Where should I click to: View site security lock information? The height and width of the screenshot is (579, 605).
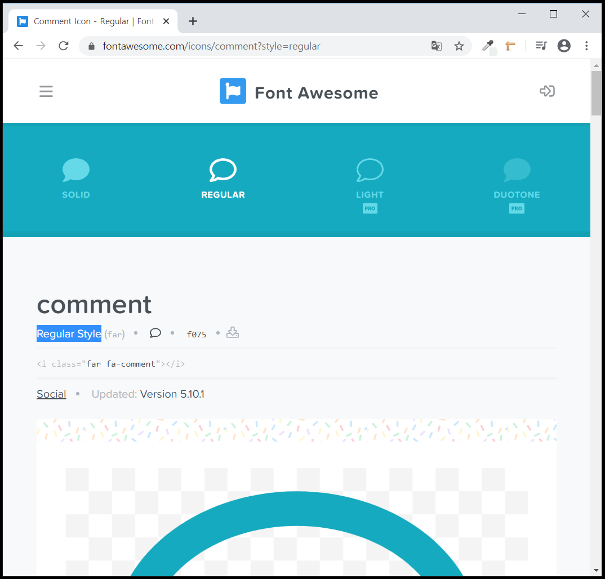[91, 46]
